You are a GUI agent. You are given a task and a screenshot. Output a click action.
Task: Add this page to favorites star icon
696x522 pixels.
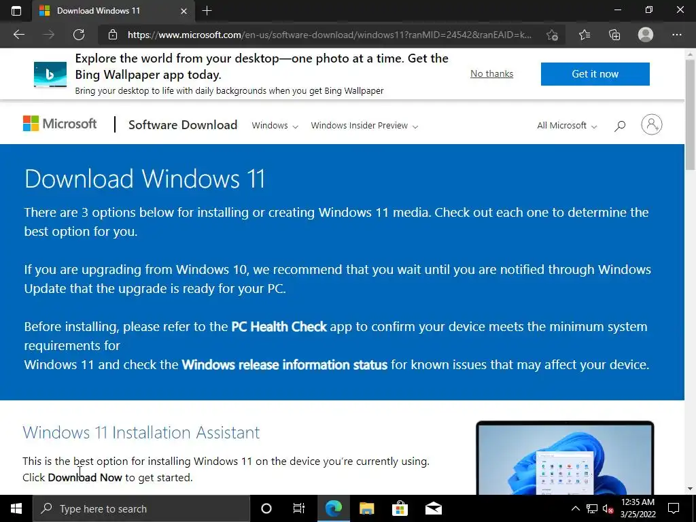(x=552, y=35)
